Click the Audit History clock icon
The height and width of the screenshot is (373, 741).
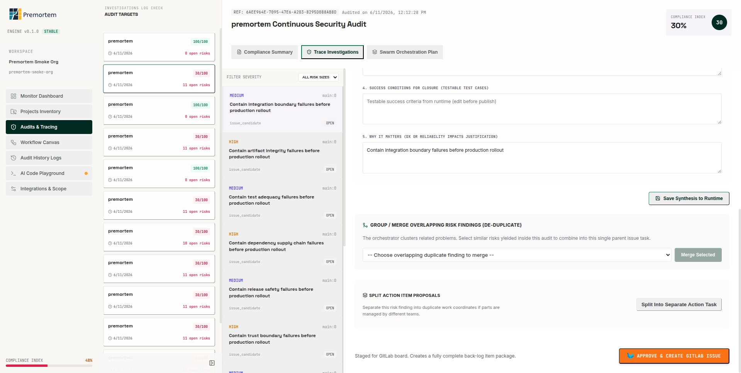click(14, 158)
